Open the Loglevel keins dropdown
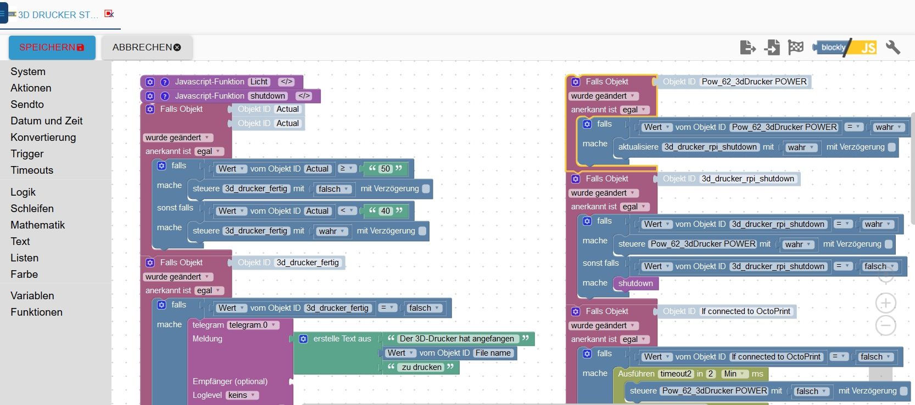This screenshot has height=405, width=915. point(242,395)
